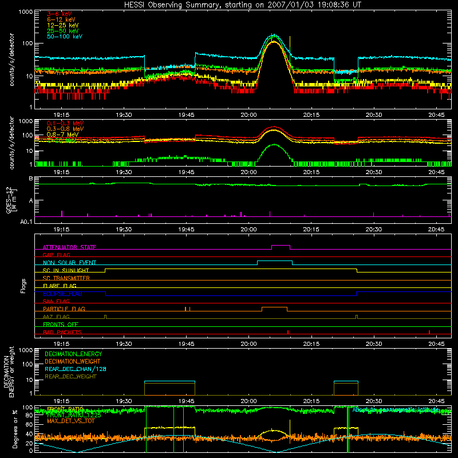Click the SAA_FLAG label
The image size is (458, 458).
pos(56,301)
